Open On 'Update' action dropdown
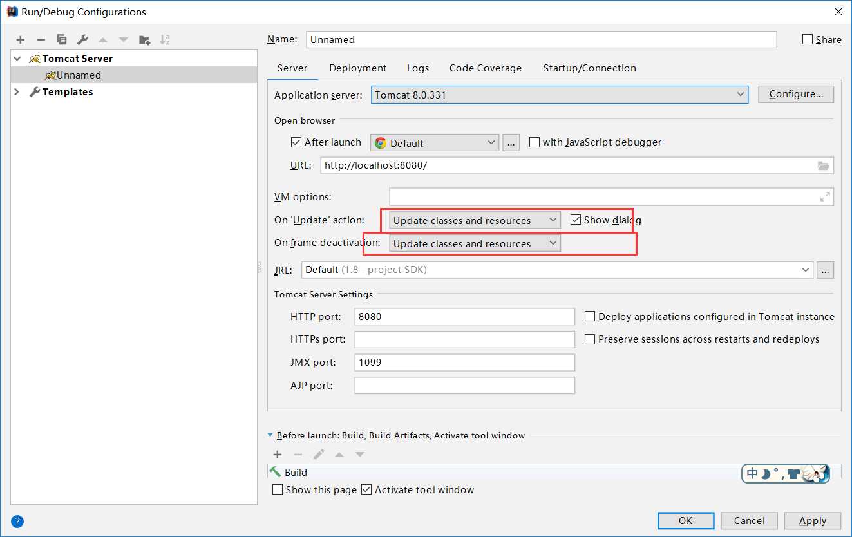Viewport: 852px width, 537px height. pyautogui.click(x=475, y=220)
